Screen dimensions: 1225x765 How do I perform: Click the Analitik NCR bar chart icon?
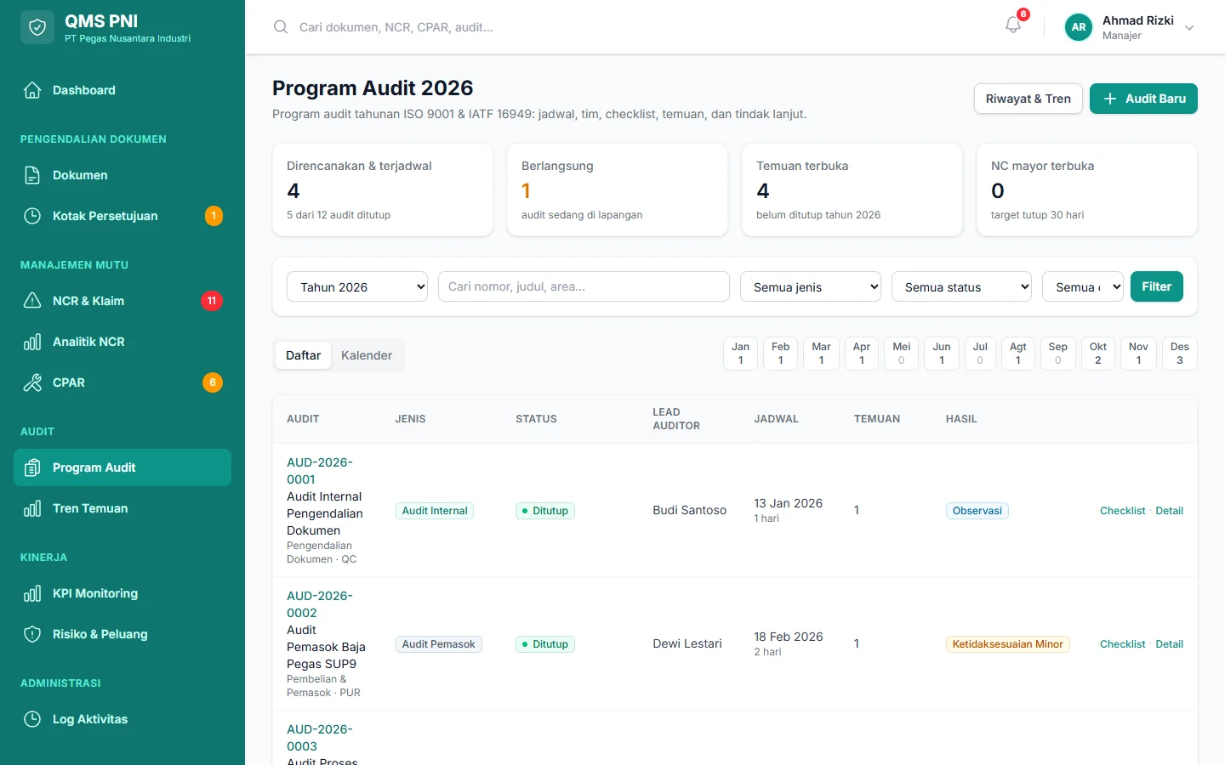tap(32, 342)
